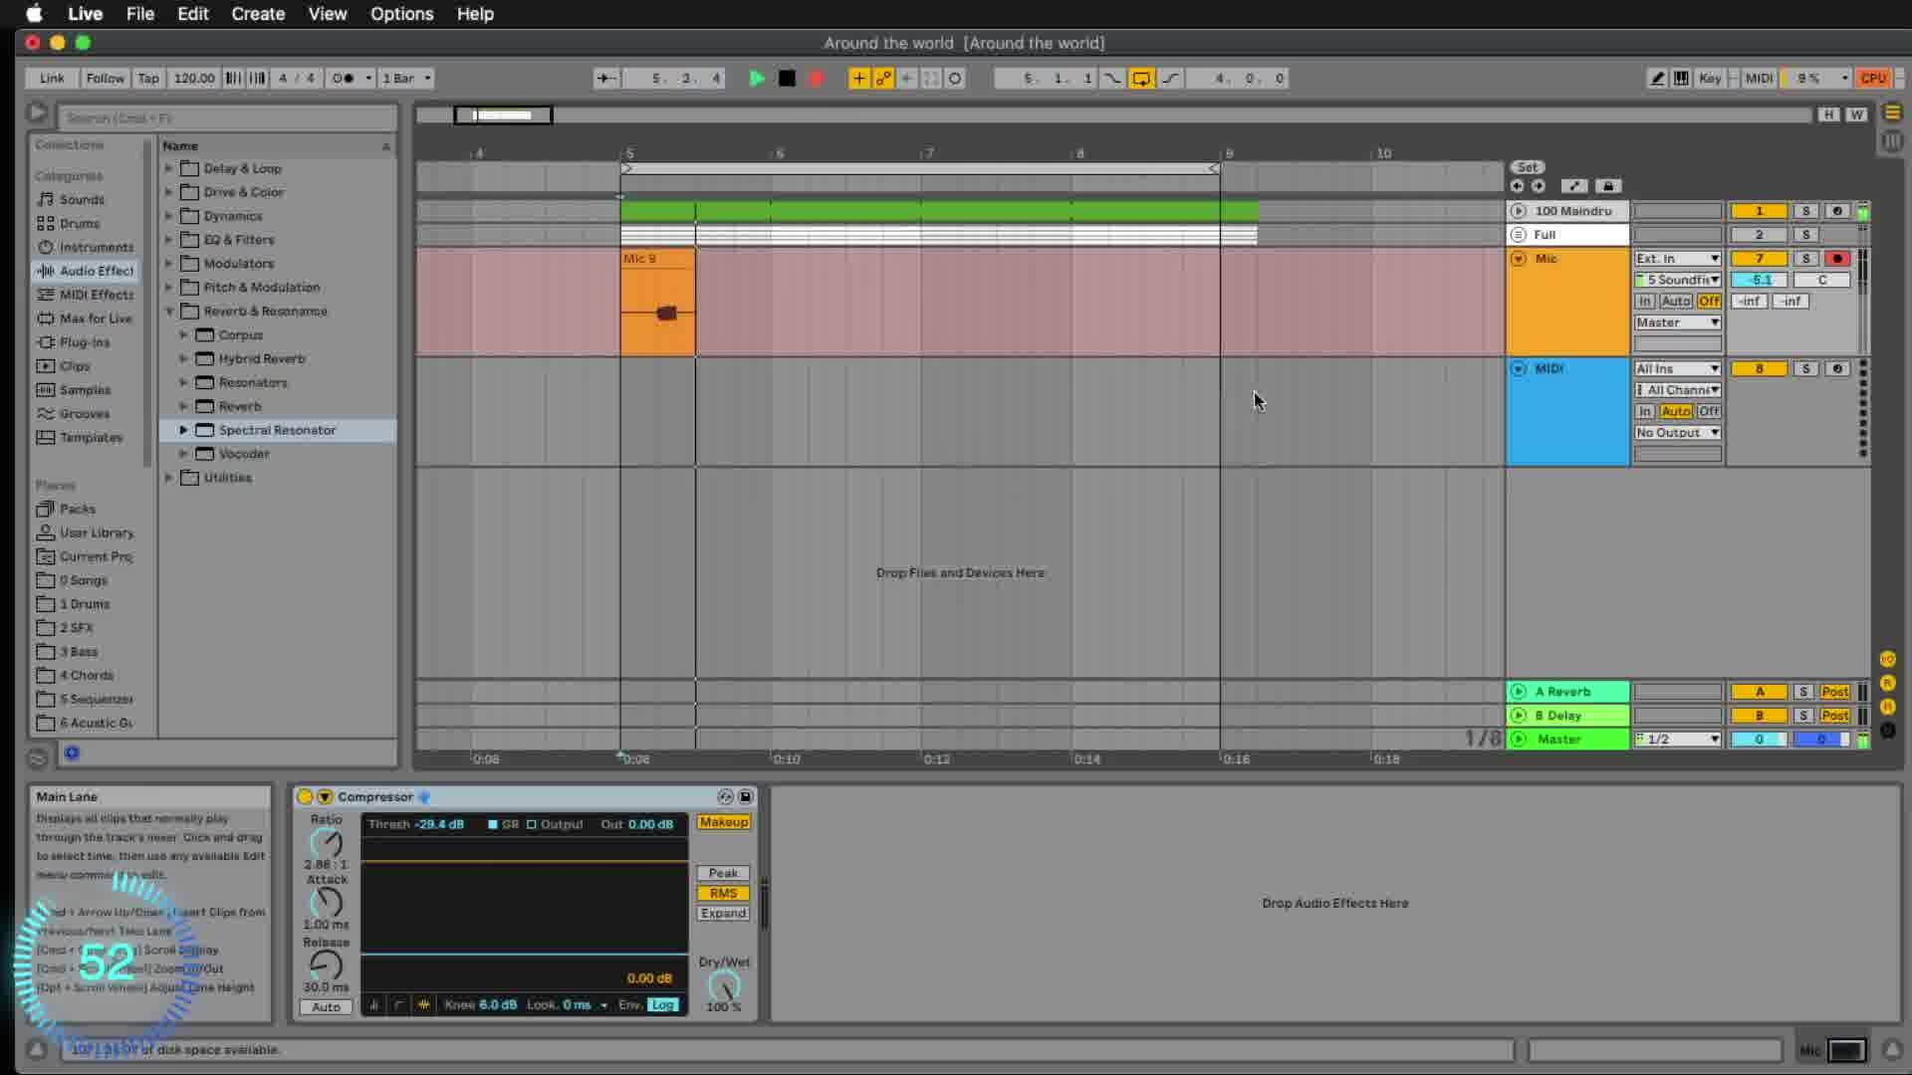Select the Compressor Transfer Curve view icon

(398, 1005)
